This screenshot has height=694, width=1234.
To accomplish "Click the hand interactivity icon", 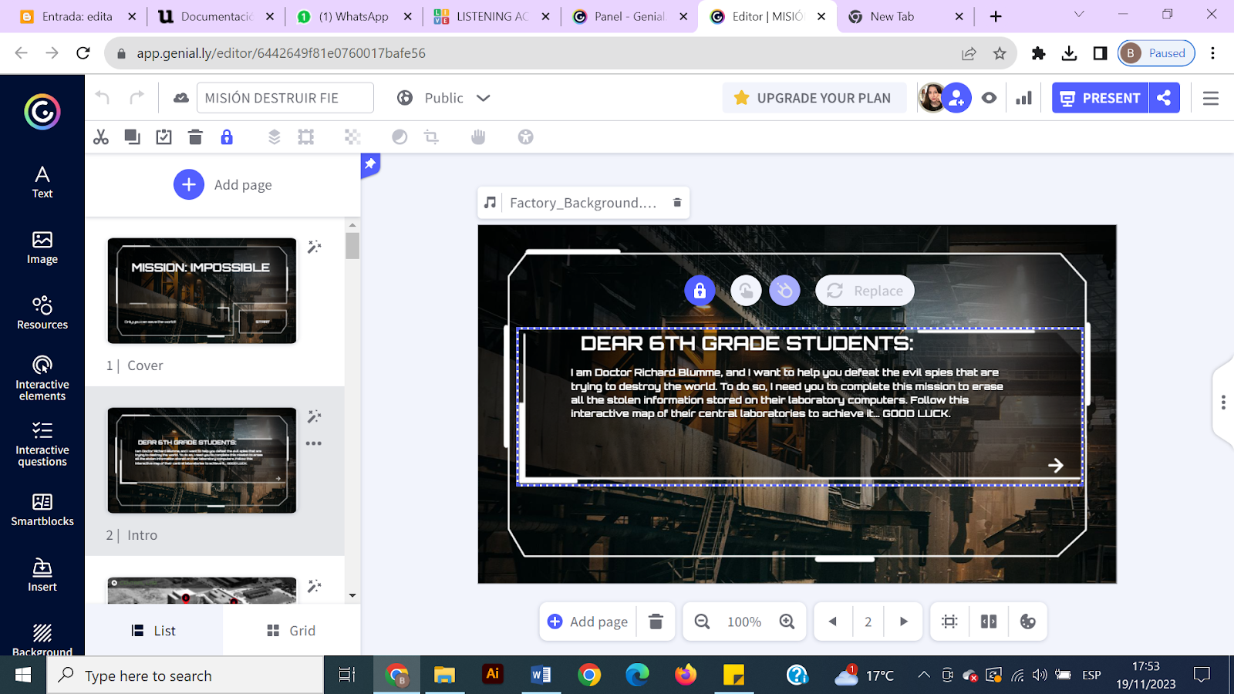I will pos(478,137).
